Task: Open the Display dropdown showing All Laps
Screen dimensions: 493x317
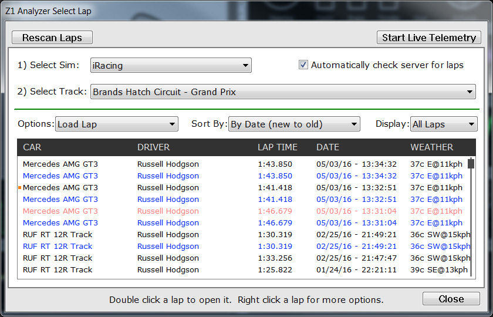Action: [444, 124]
